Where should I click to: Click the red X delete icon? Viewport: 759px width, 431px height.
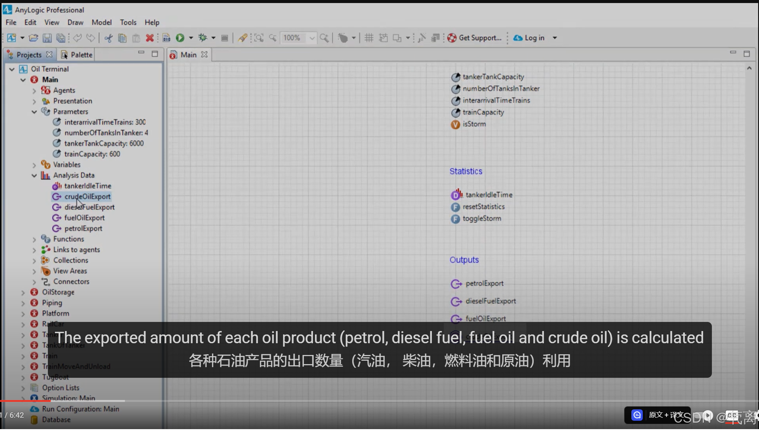pyautogui.click(x=150, y=38)
